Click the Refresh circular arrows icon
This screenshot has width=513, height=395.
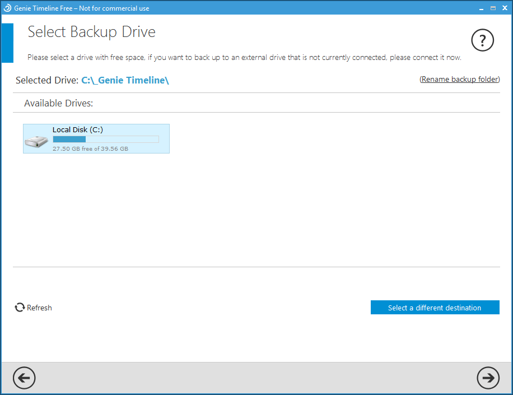click(x=20, y=308)
